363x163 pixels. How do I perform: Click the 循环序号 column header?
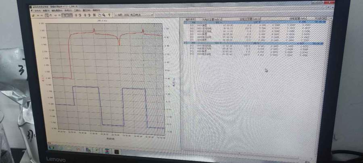click(190, 19)
